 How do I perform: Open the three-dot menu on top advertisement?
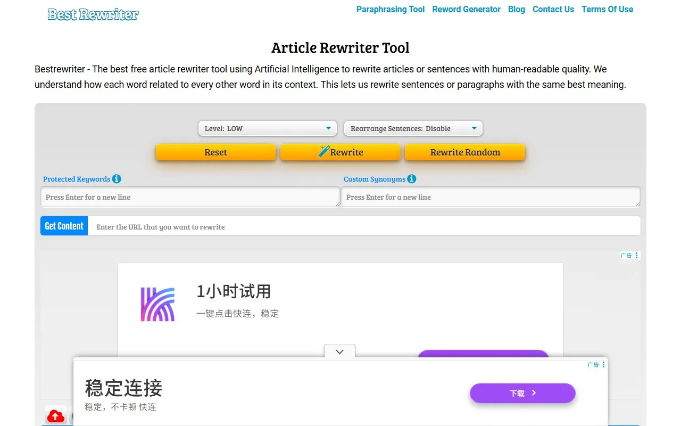(x=635, y=255)
